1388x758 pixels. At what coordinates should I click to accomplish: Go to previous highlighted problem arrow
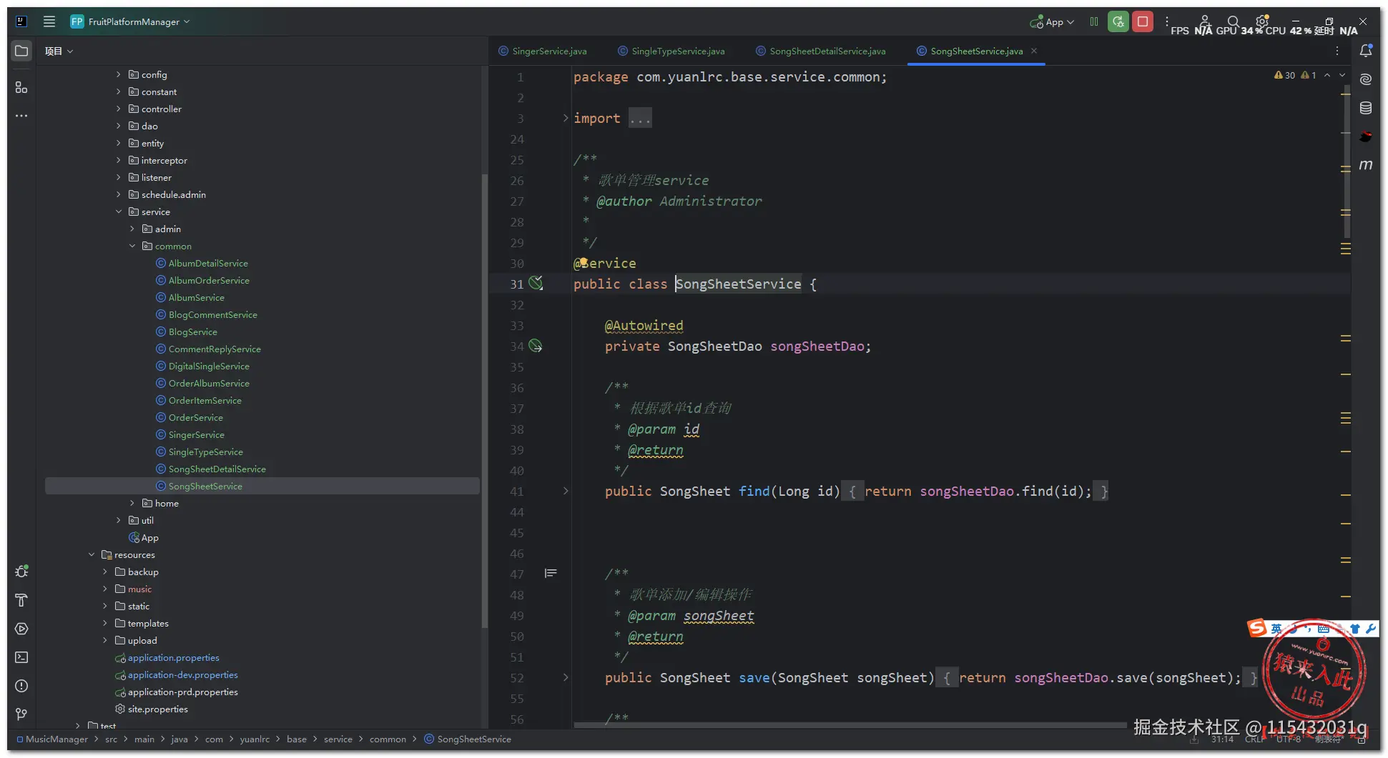pos(1327,75)
